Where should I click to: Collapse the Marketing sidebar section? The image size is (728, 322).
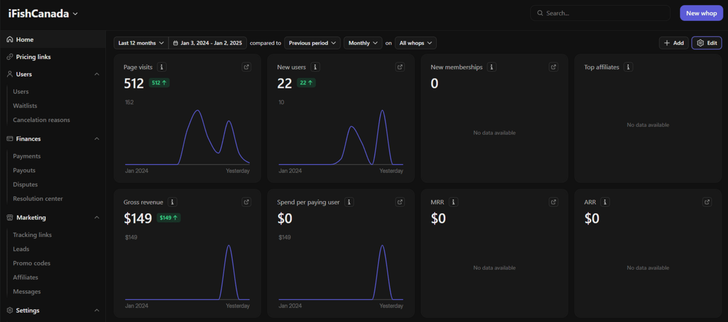(97, 217)
